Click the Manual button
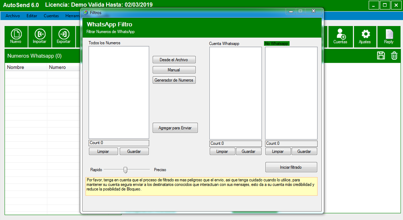 tap(174, 70)
